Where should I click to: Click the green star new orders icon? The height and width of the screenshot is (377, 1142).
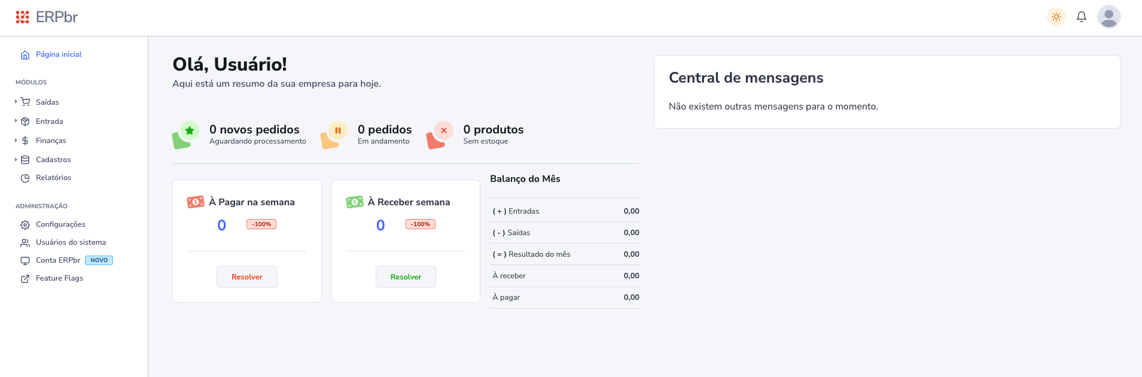click(190, 130)
